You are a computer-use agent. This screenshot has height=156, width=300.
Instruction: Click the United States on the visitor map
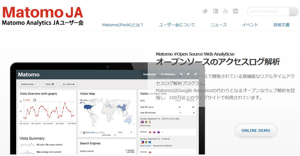88,107
